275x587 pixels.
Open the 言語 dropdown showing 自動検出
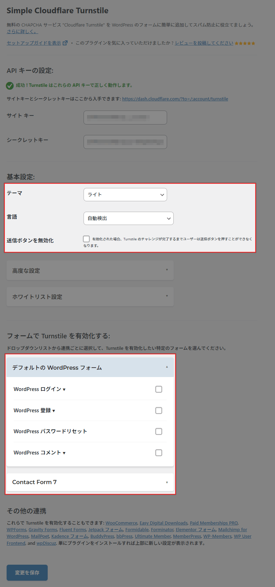click(x=128, y=218)
